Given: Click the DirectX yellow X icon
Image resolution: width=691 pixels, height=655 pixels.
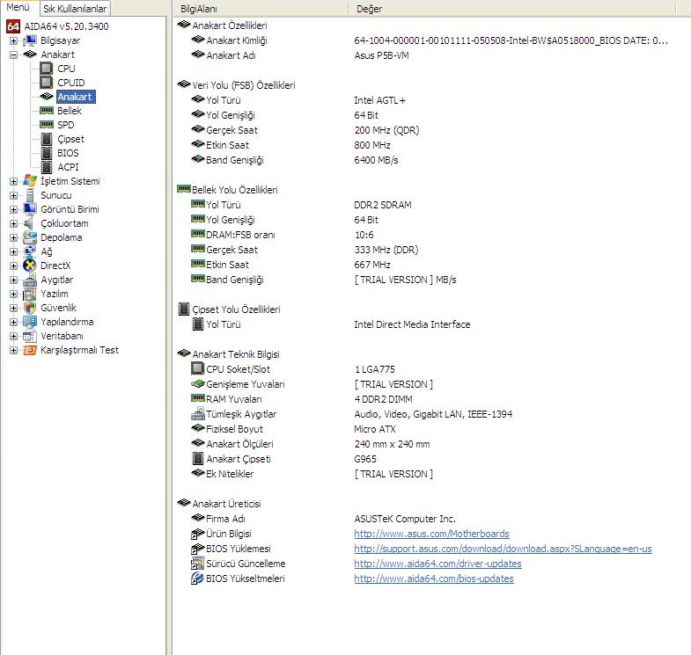Looking at the screenshot, I should (x=30, y=266).
